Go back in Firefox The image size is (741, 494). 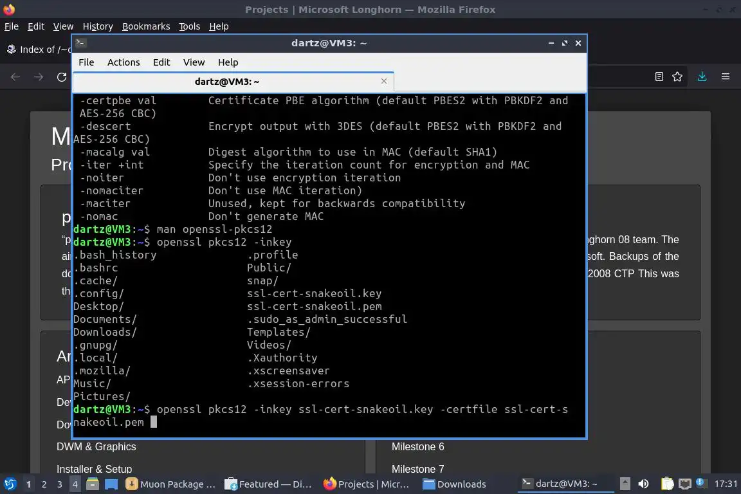pos(15,77)
